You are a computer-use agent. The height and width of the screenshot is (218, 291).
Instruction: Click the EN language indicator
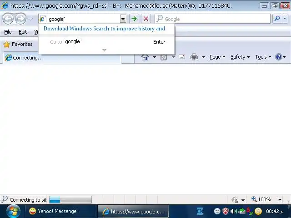click(x=200, y=211)
